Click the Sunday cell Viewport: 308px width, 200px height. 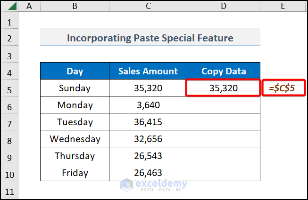click(x=75, y=88)
